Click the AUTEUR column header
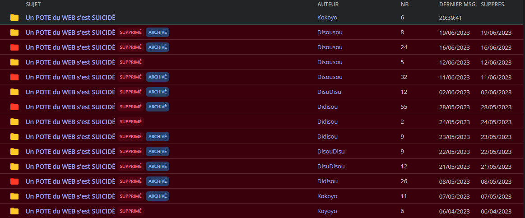 click(x=328, y=5)
